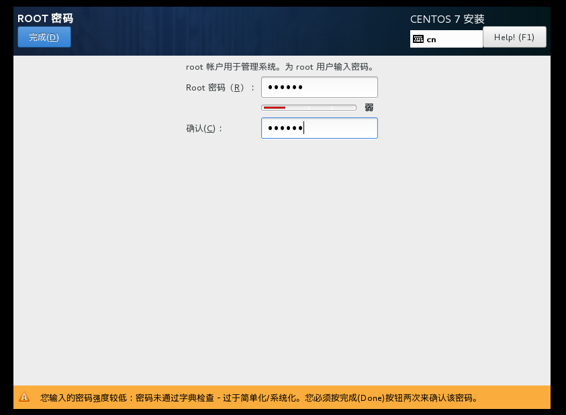Click the password strength bar

[x=309, y=107]
